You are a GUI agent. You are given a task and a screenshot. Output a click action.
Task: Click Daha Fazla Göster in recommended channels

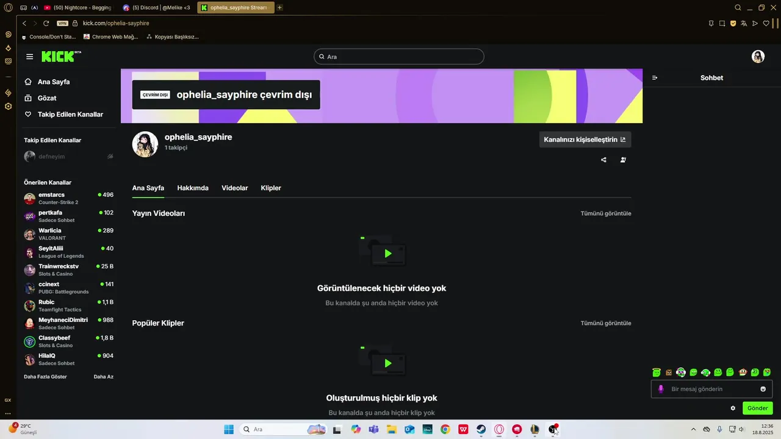tap(45, 377)
